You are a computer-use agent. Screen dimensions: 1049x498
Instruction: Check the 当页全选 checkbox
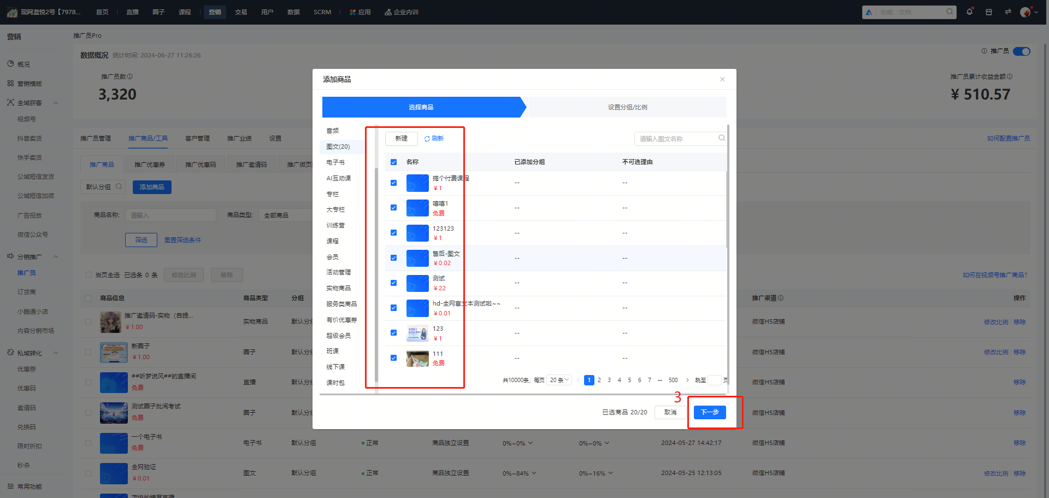(x=89, y=275)
